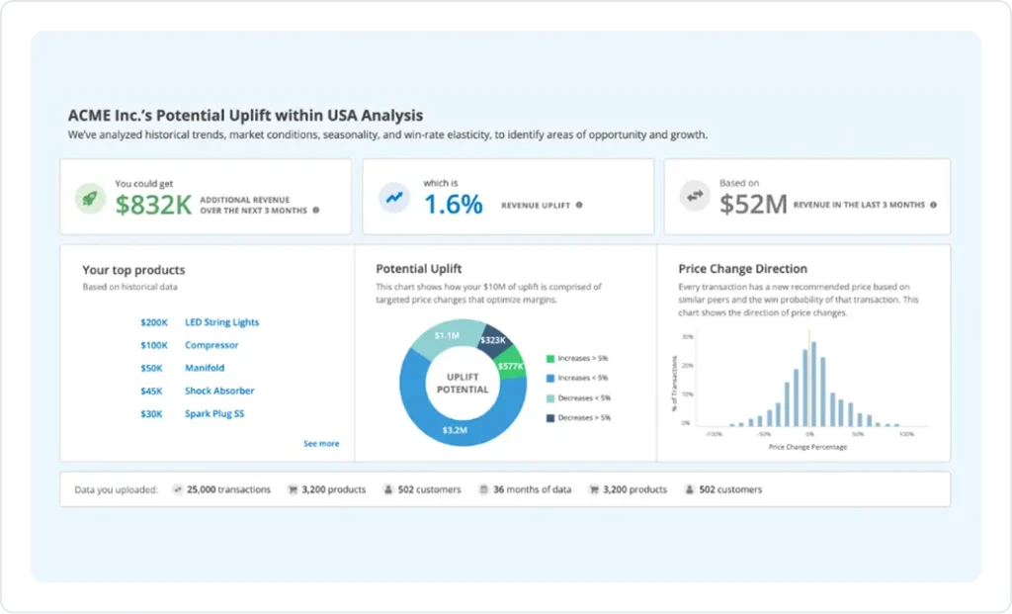Viewport: 1012px width, 614px height.
Task: Open the Shock Absorber product
Action: pyautogui.click(x=219, y=391)
